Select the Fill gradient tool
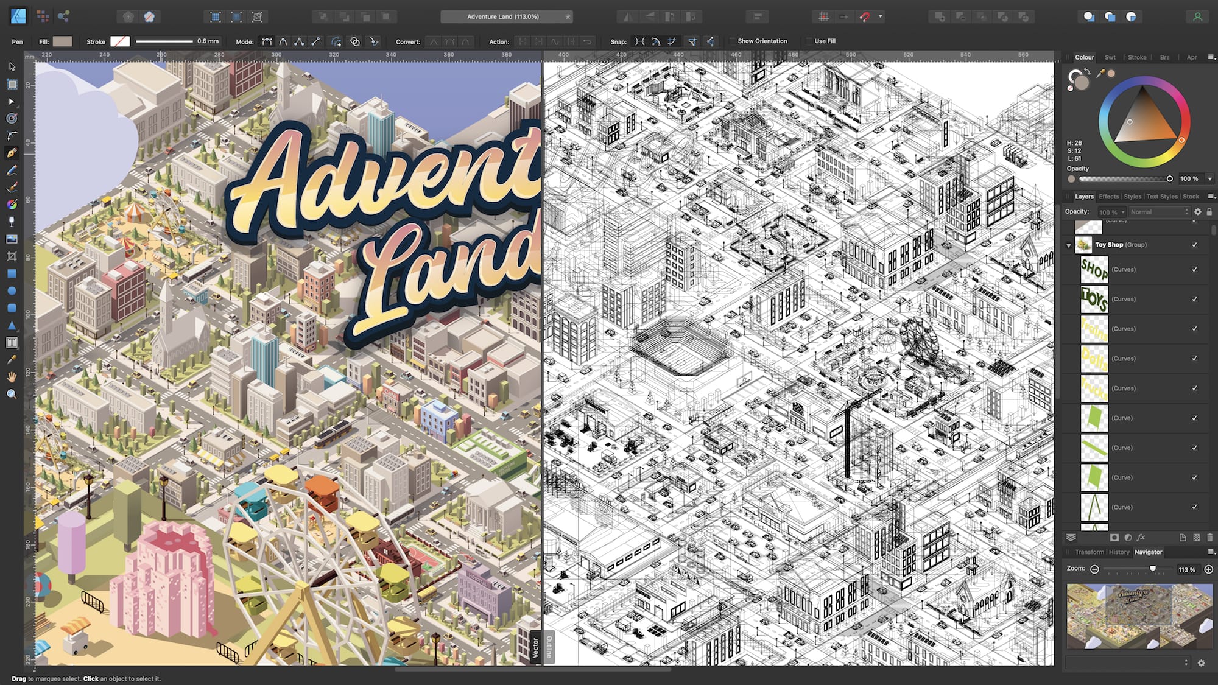This screenshot has width=1218, height=685. [12, 205]
